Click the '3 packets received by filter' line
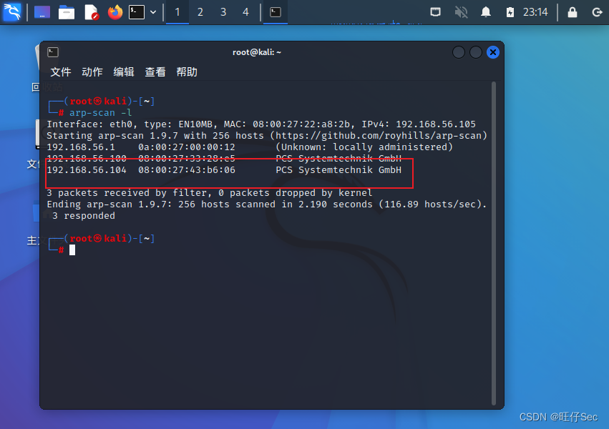609x429 pixels. coord(210,193)
